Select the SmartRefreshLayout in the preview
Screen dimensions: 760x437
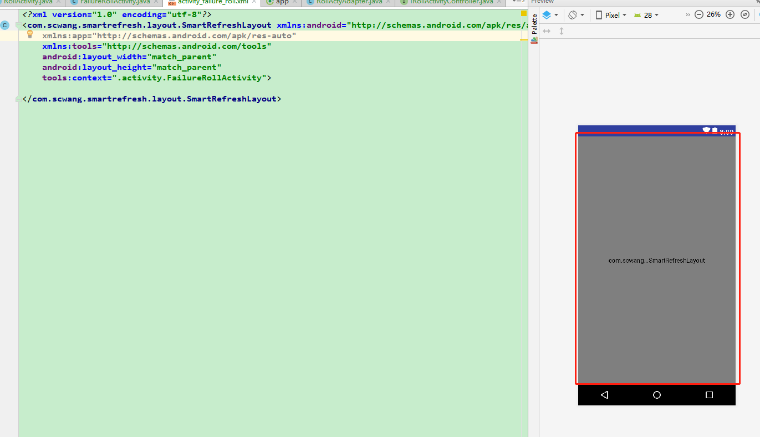[657, 260]
